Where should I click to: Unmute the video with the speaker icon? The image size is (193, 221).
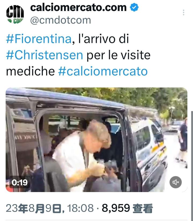(176, 182)
